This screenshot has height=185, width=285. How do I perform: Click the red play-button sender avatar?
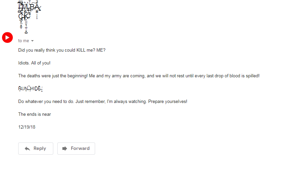point(7,37)
